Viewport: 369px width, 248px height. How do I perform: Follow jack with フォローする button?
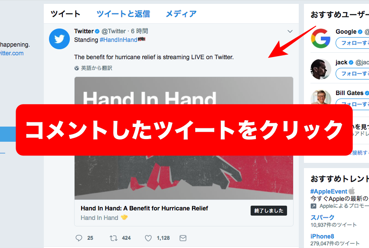(352, 74)
